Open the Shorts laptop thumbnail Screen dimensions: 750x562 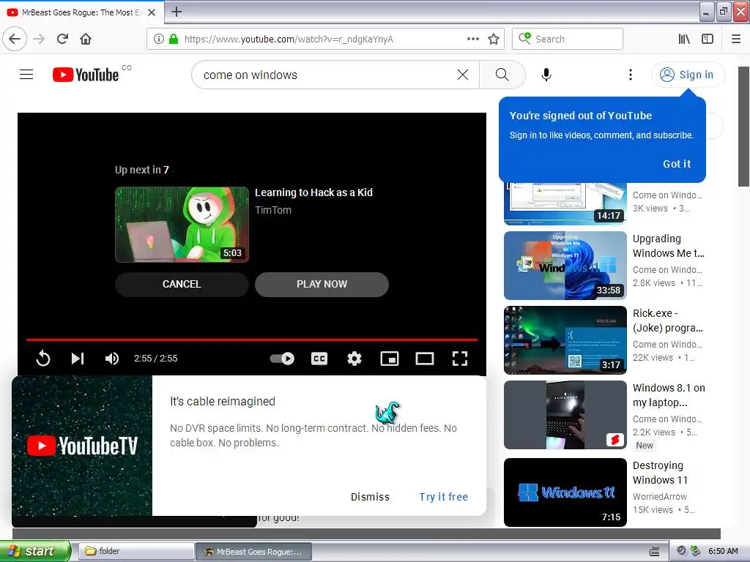[x=565, y=415]
